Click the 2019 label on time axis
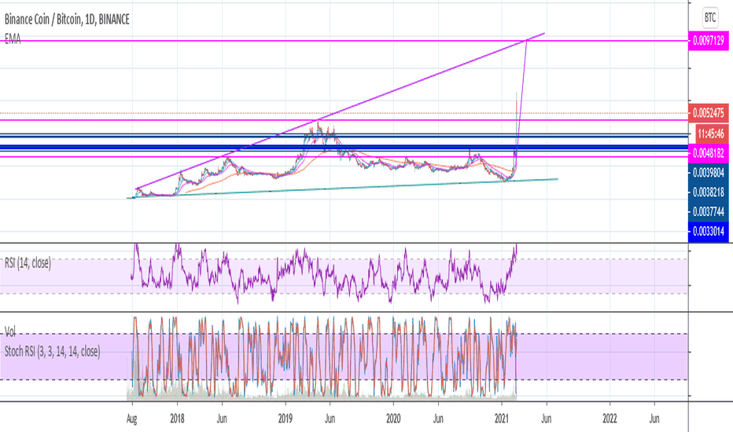733x432 pixels. pyautogui.click(x=285, y=419)
